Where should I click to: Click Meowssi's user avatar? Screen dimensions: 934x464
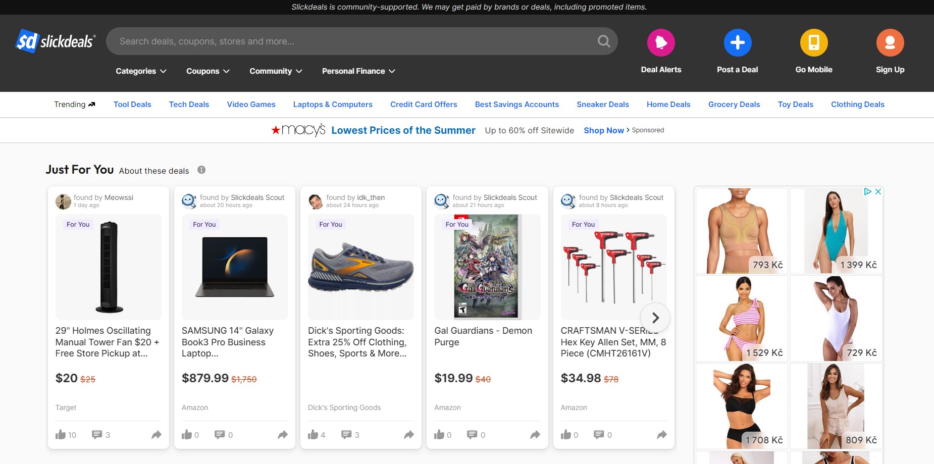pos(63,201)
